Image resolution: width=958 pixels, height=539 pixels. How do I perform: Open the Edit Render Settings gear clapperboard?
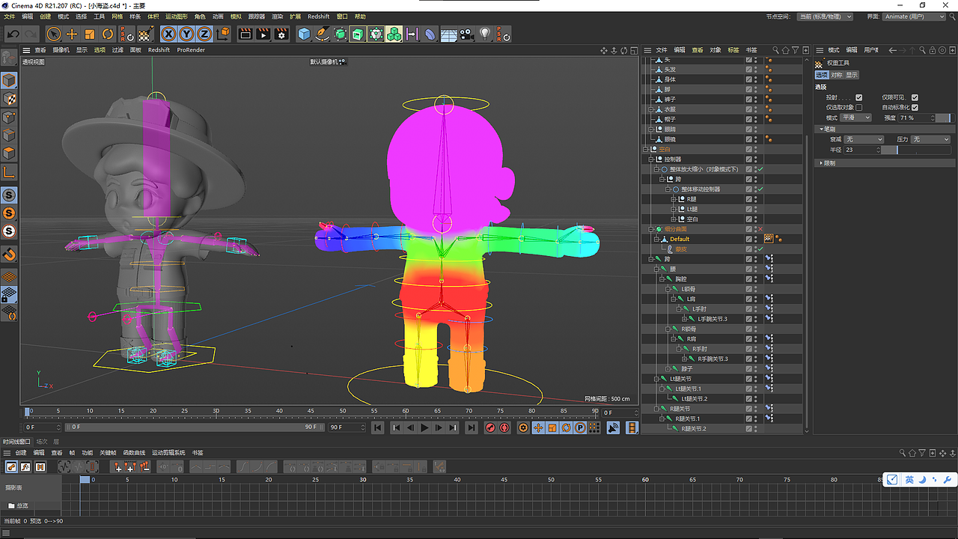click(x=281, y=34)
